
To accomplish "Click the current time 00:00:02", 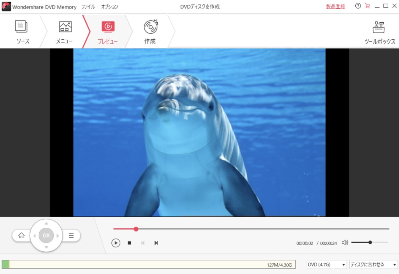I will click(x=305, y=243).
